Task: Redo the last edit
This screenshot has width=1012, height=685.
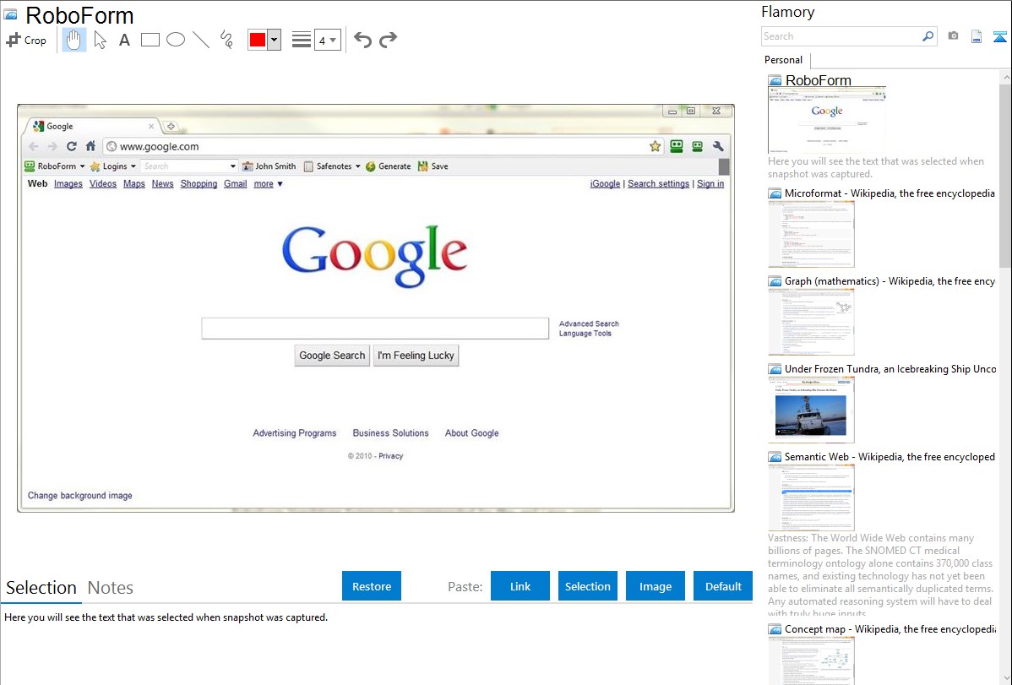Action: click(x=388, y=40)
